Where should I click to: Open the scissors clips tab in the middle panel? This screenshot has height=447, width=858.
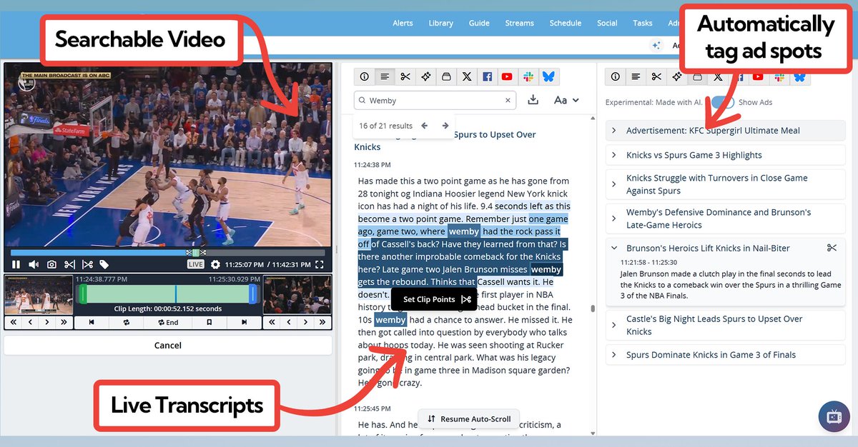pos(405,76)
